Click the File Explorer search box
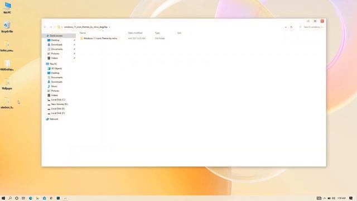Image resolution: width=357 pixels, height=201 pixels. [x=311, y=27]
